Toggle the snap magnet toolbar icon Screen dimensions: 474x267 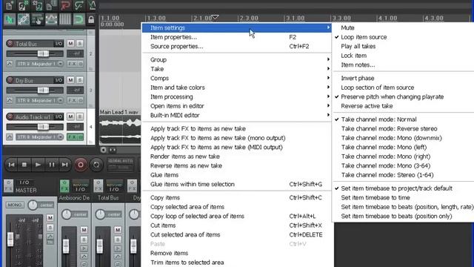click(79, 20)
